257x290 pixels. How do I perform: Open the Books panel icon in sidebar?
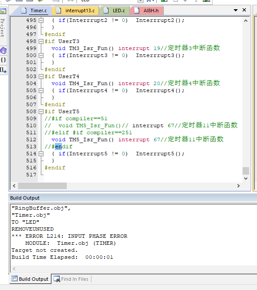[3, 50]
